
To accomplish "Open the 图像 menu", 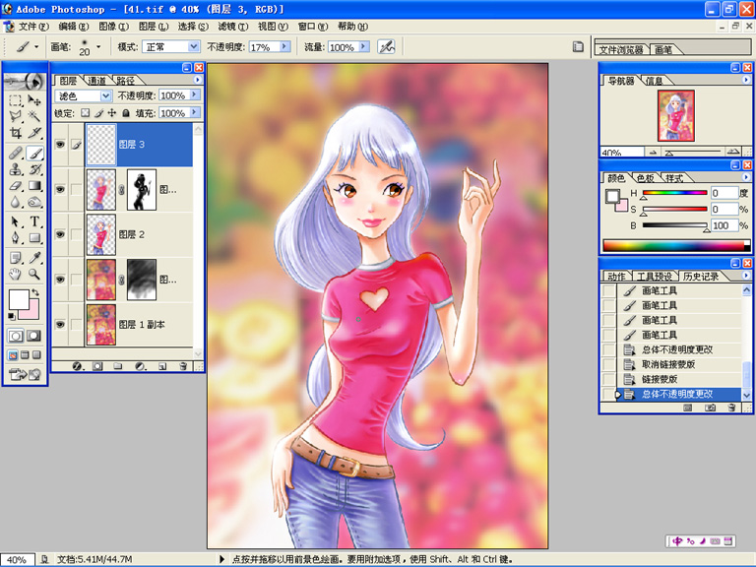I will pos(113,27).
